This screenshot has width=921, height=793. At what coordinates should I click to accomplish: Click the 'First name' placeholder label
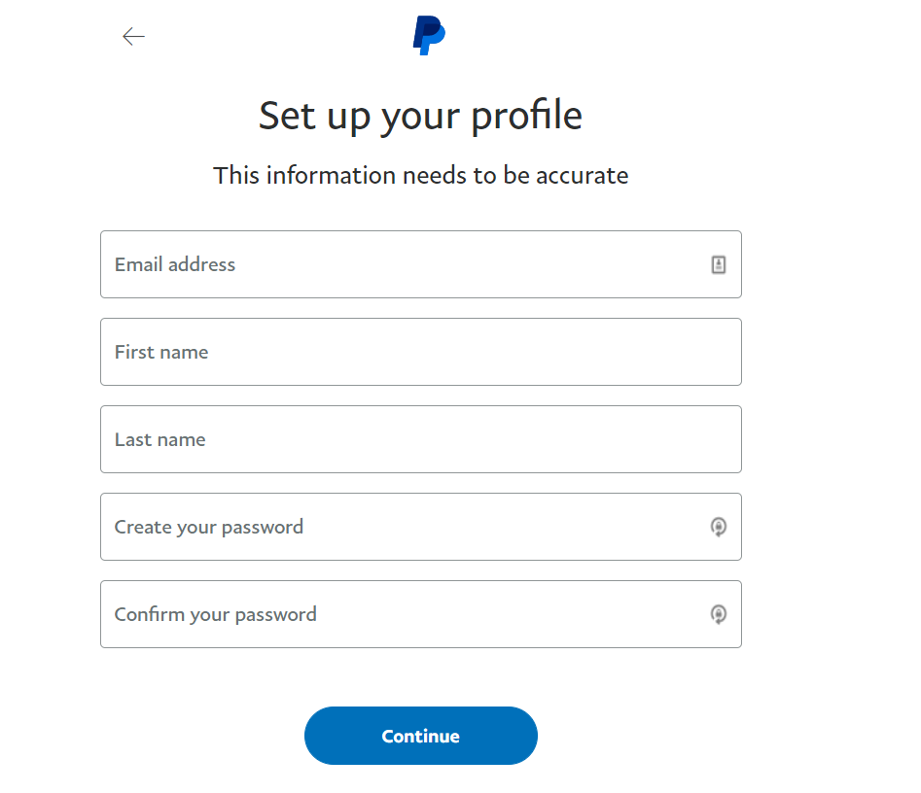(x=161, y=352)
